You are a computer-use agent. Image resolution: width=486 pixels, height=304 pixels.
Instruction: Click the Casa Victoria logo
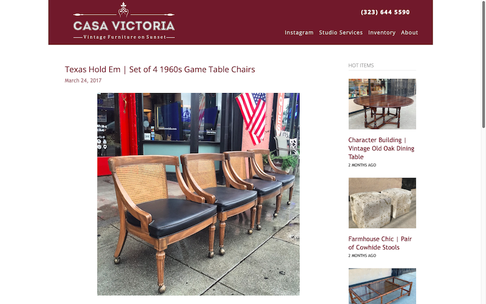(x=124, y=21)
